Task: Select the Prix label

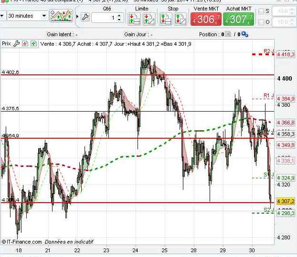Action: click(6, 43)
